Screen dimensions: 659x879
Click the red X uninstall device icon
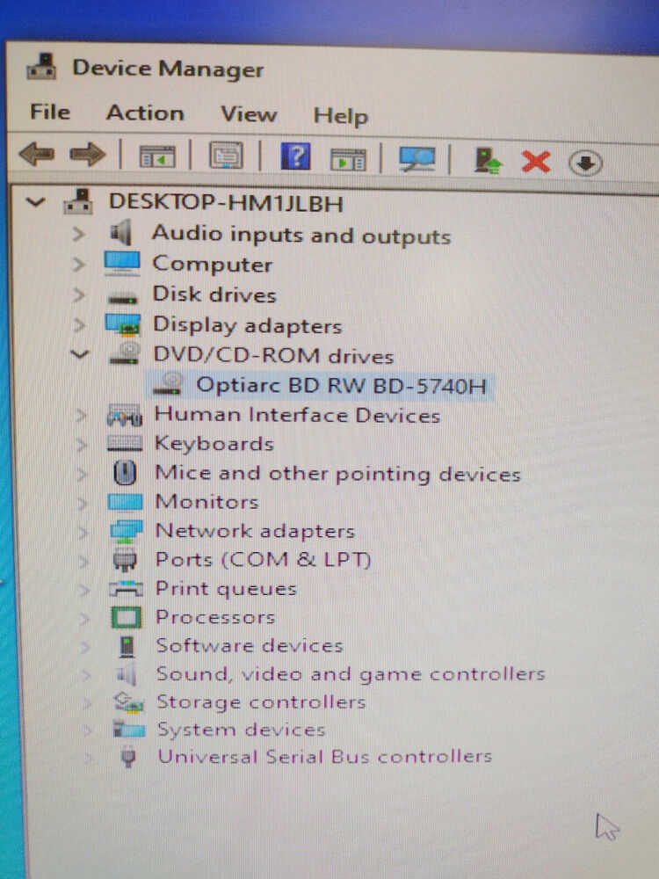click(536, 163)
